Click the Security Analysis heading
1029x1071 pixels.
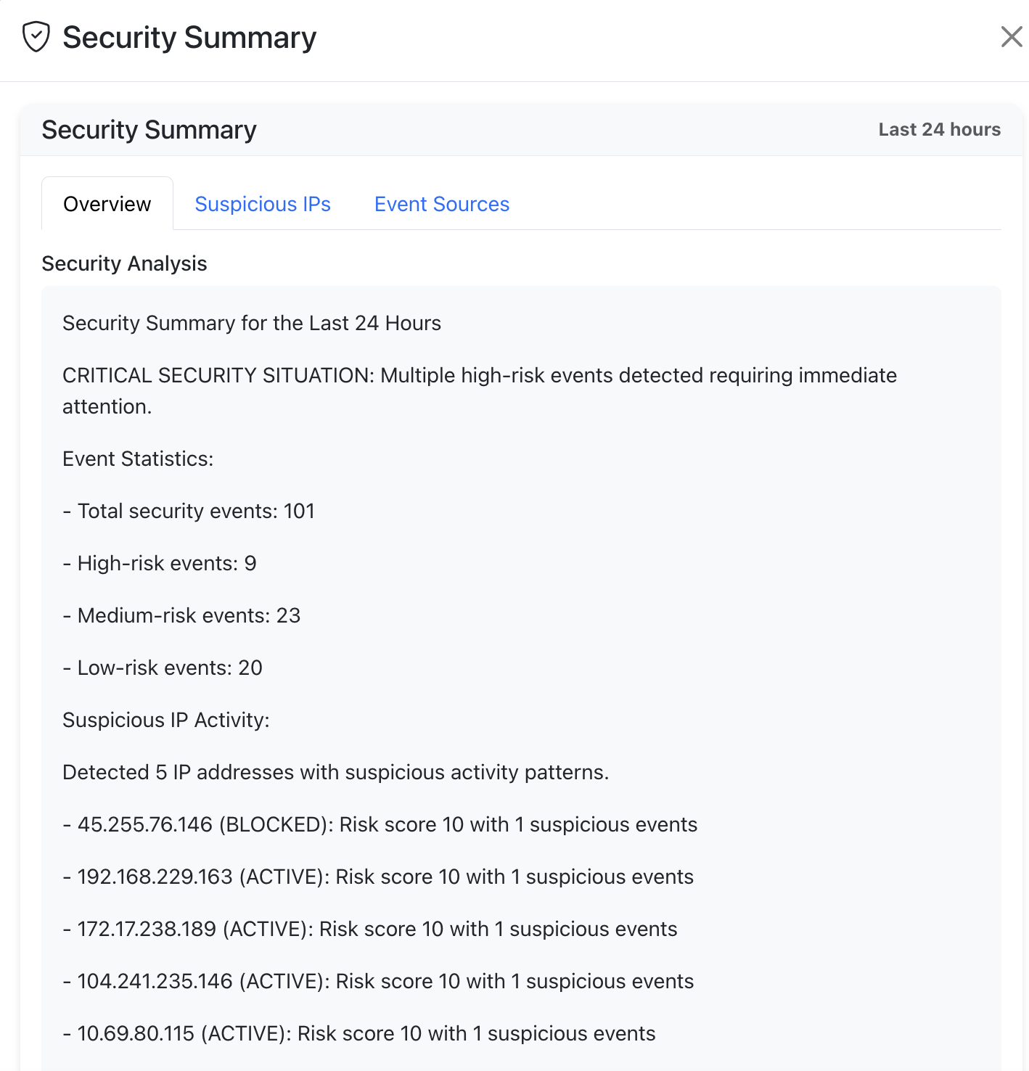tap(124, 263)
